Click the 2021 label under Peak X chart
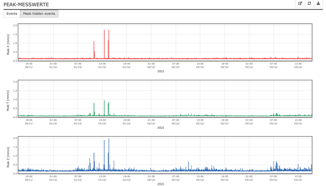The image size is (326, 186). coord(160,71)
